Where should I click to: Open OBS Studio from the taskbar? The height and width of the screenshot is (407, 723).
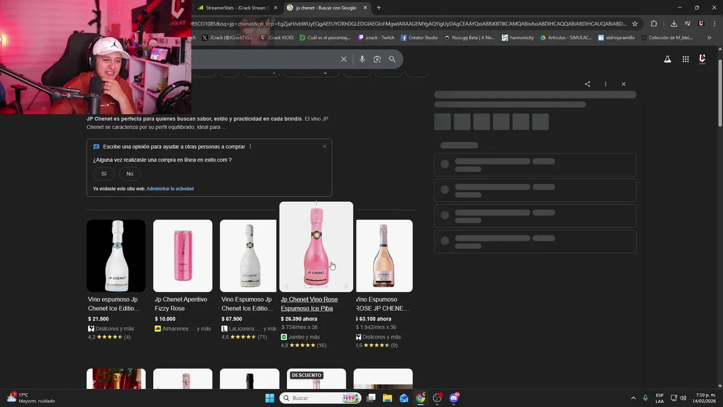tap(437, 398)
